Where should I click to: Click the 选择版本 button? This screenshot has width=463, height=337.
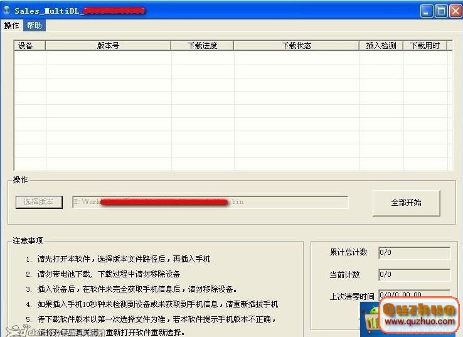pyautogui.click(x=39, y=202)
